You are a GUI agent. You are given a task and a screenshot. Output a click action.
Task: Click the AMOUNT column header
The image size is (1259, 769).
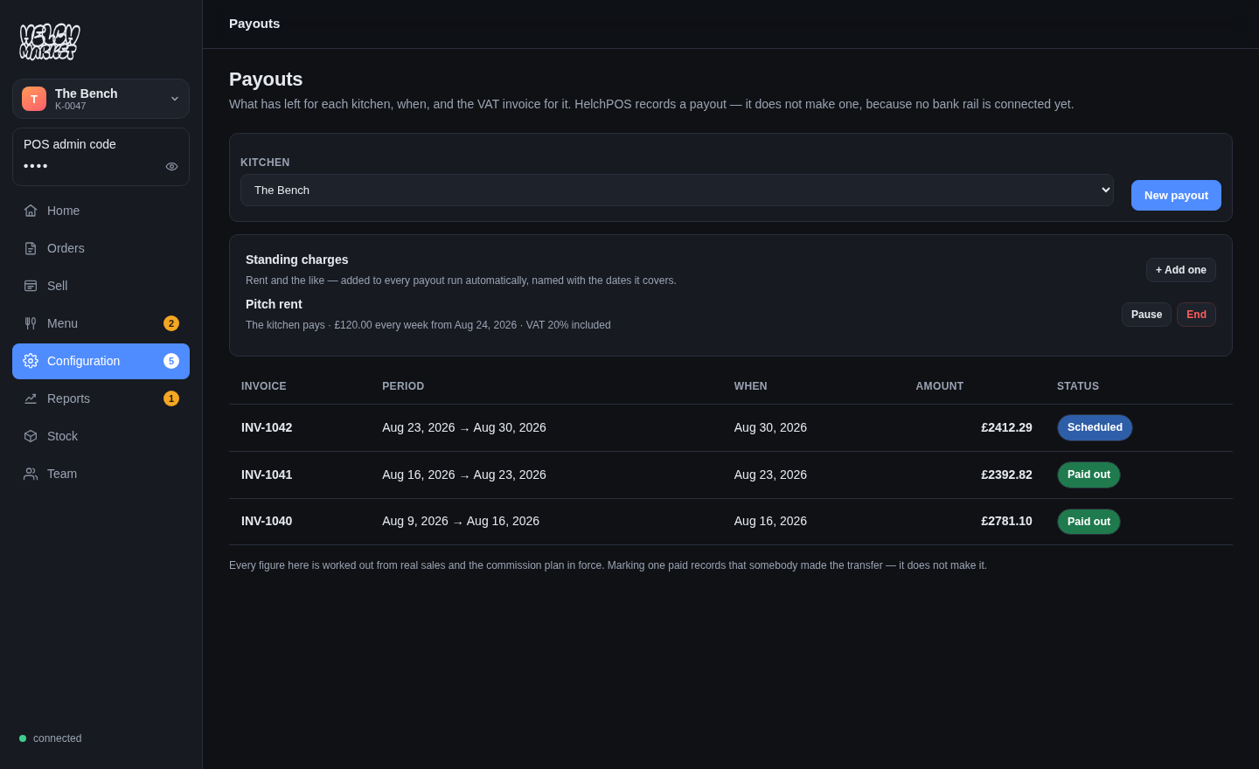tap(940, 386)
